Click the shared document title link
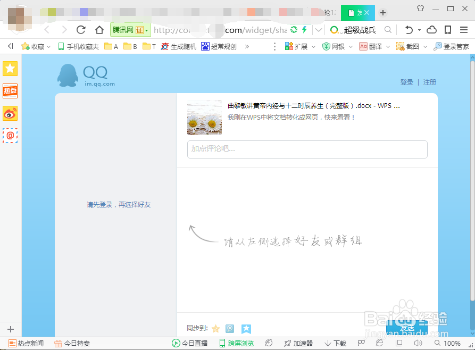The height and width of the screenshot is (350, 475). pyautogui.click(x=313, y=106)
